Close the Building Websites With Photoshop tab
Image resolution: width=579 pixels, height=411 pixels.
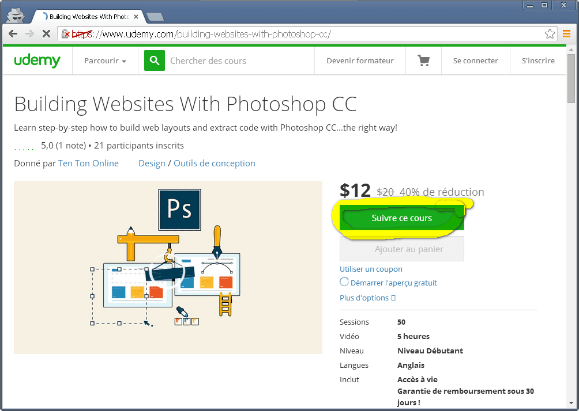tap(136, 17)
